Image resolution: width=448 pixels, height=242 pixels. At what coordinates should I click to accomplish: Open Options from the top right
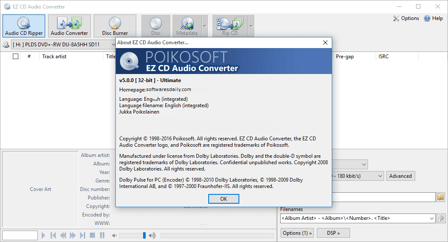406,18
